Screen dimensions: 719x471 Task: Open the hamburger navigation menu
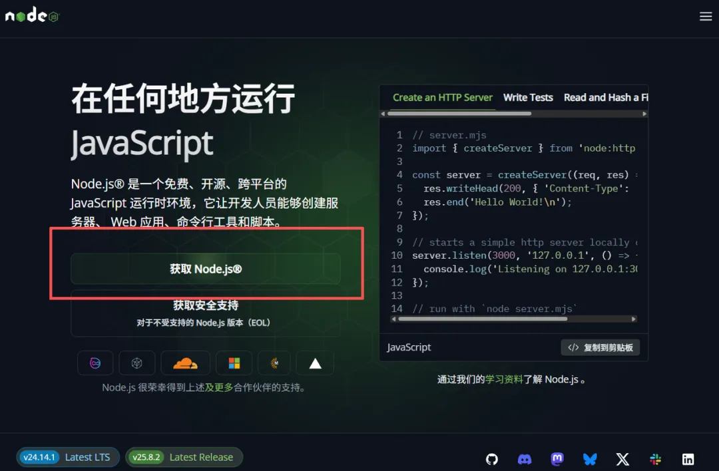pos(706,16)
